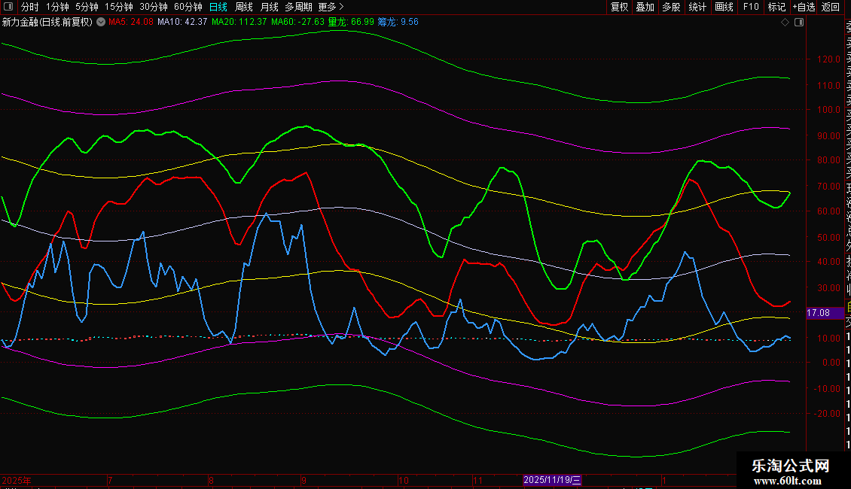Click the 返回 back button

pyautogui.click(x=831, y=7)
